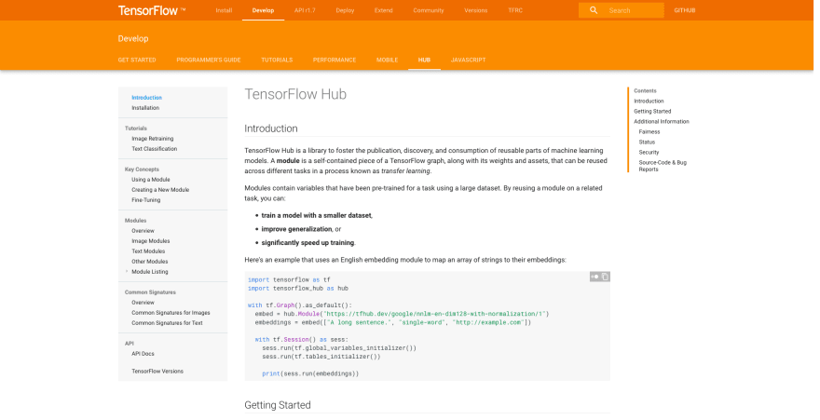Screen dimensions: 820x420
Task: Open Module Listing in sidebar
Action: [150, 272]
